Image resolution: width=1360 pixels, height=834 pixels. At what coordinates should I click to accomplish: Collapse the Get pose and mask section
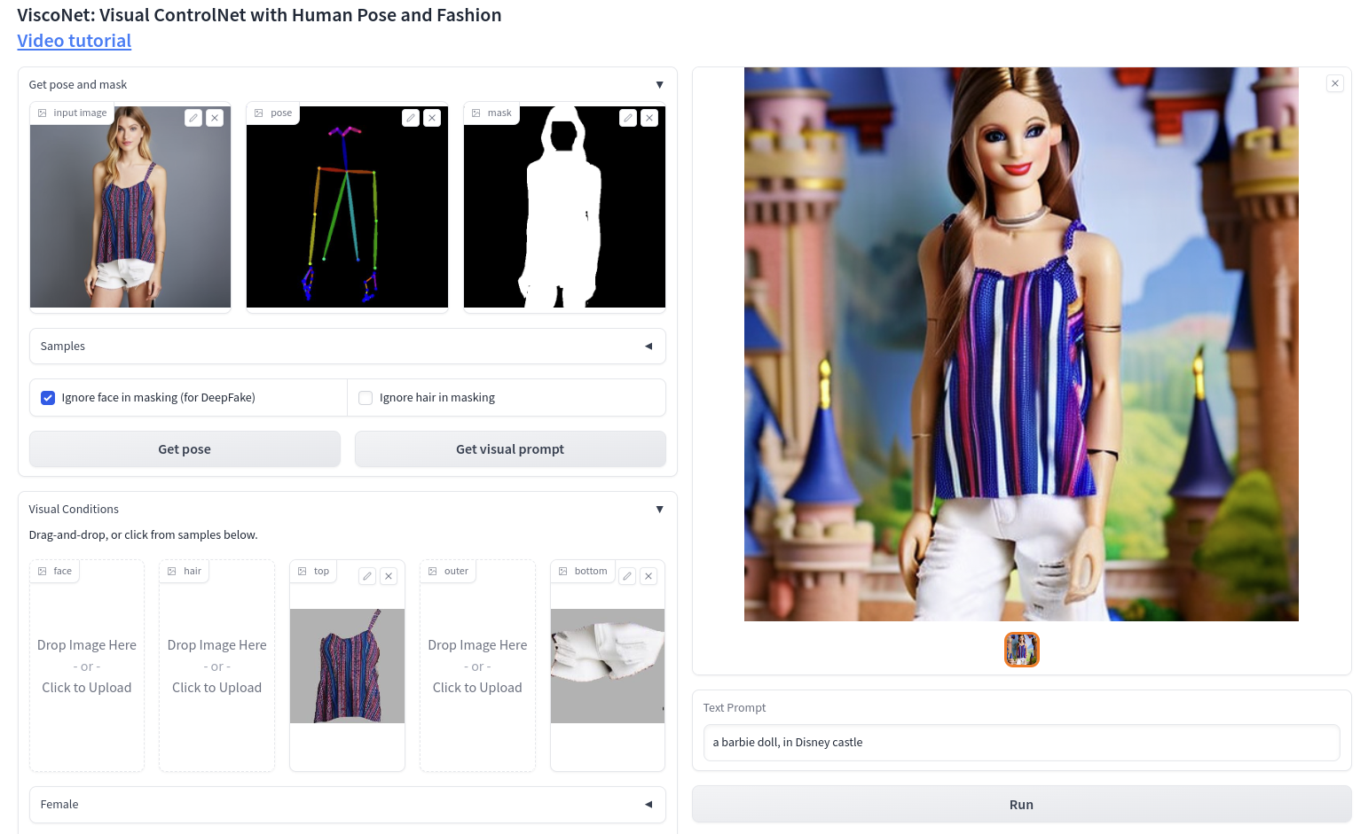(x=659, y=85)
